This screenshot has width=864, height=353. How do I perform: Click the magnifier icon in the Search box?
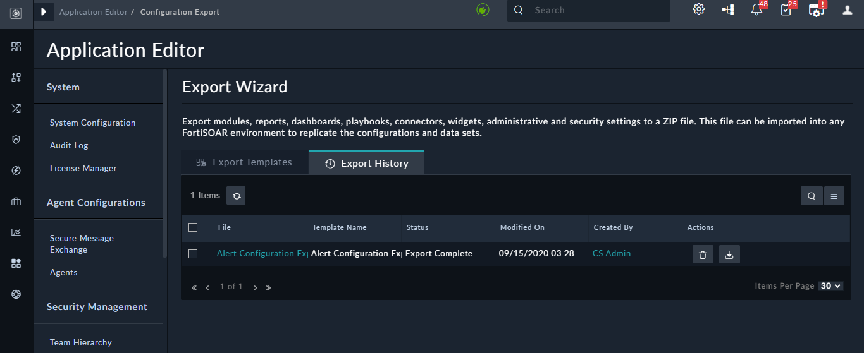coord(519,10)
